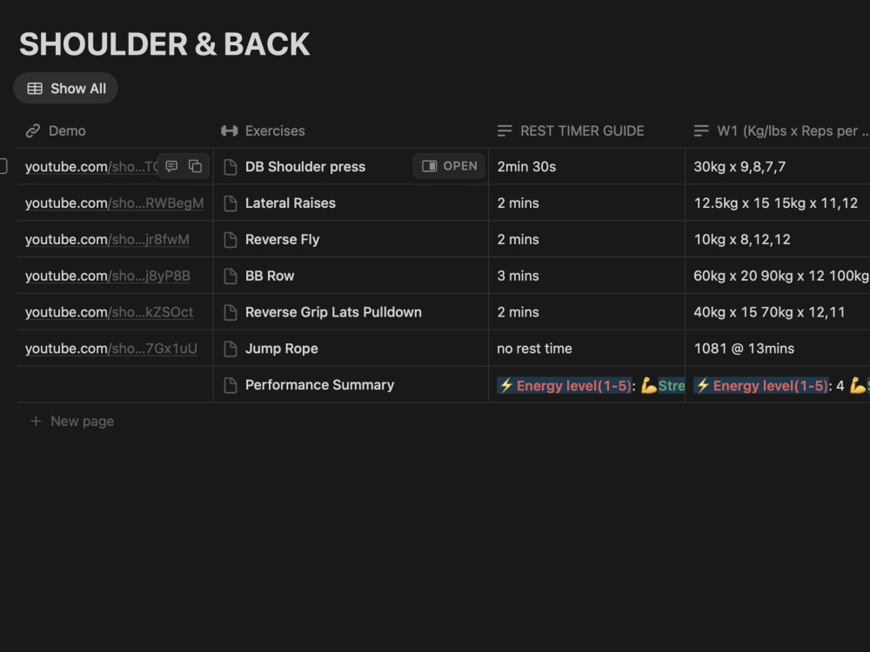This screenshot has height=652, width=870.
Task: Click the 60kg x 20 90kg x 12 cell
Action: pyautogui.click(x=777, y=276)
